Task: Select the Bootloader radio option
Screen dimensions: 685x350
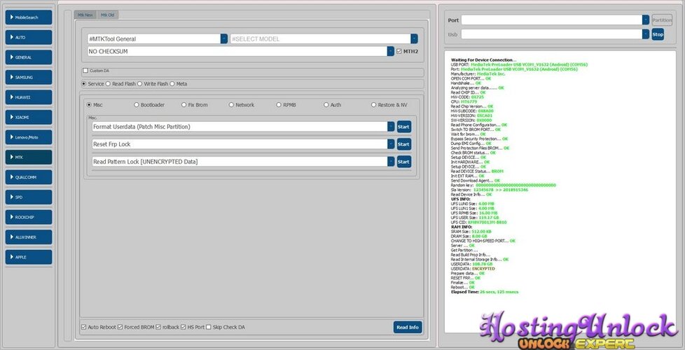Action: click(x=137, y=105)
